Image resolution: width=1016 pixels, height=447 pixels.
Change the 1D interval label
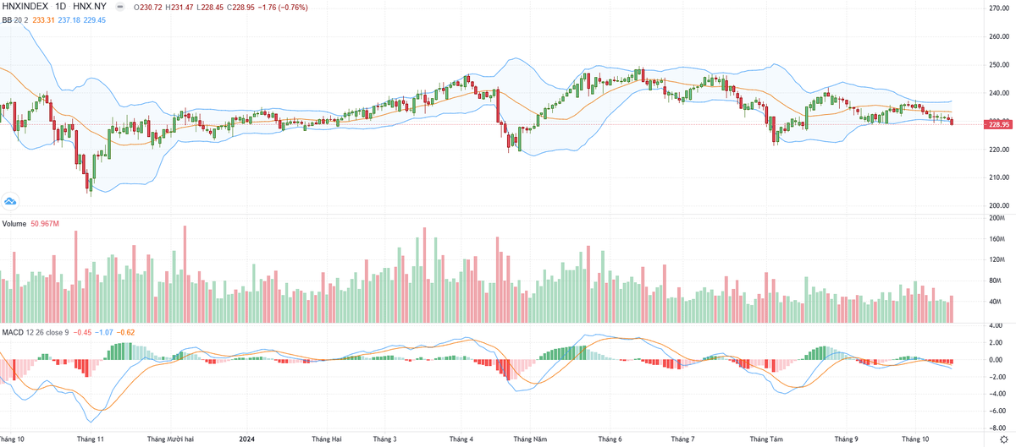61,6
